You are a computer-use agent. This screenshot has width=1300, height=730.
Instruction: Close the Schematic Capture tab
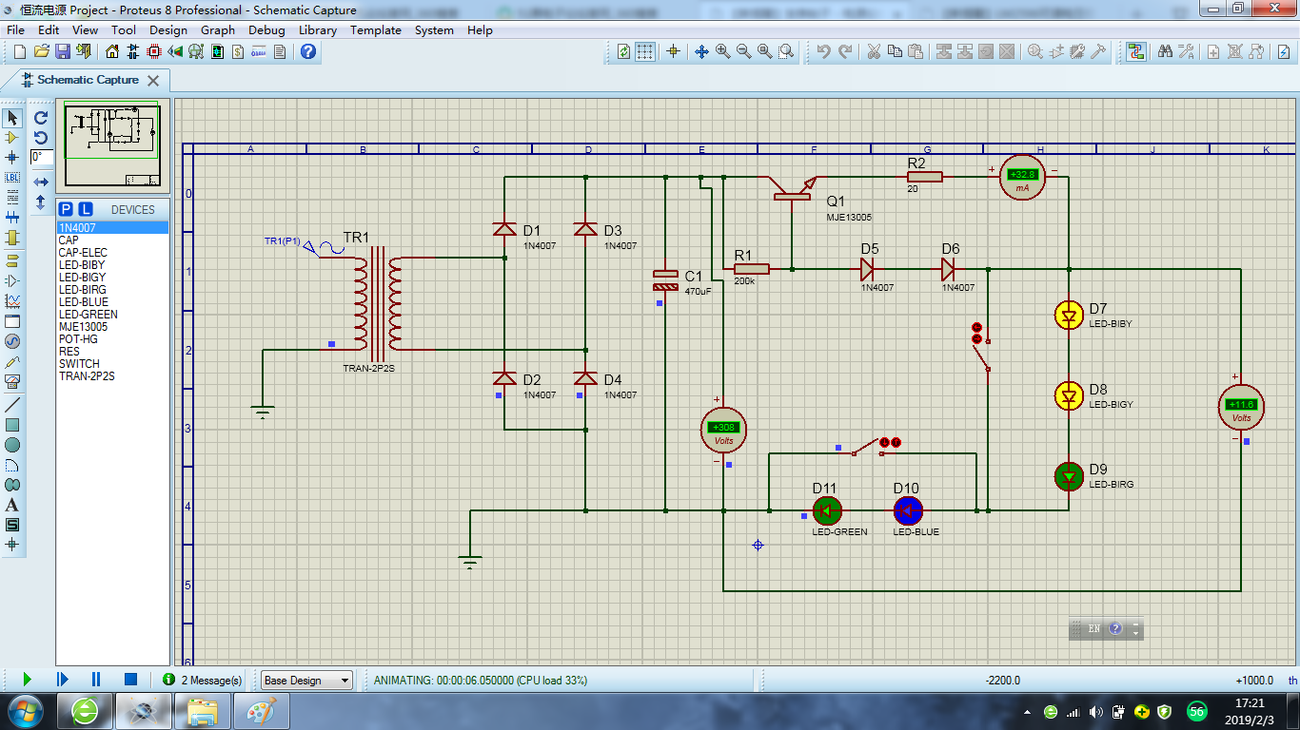(153, 81)
